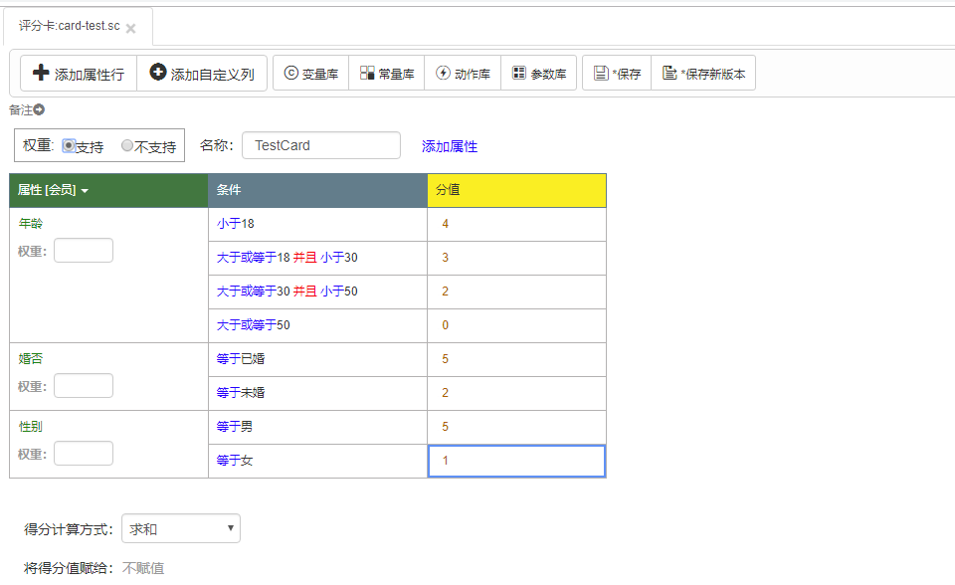Click the 名称 TestCard input field

coord(321,145)
